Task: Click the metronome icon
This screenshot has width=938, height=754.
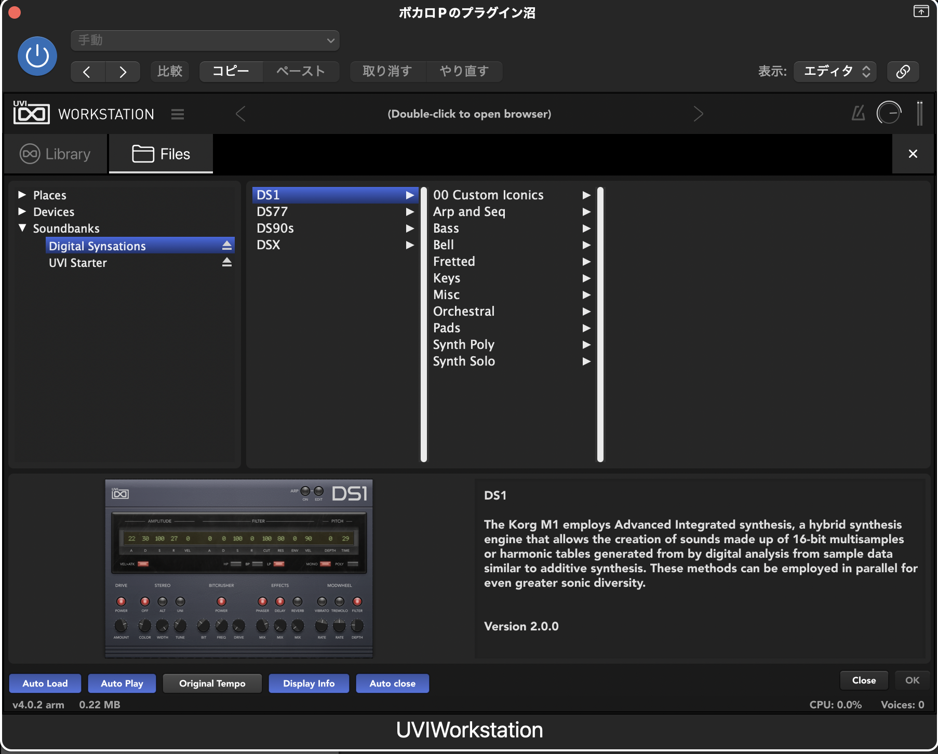Action: pos(858,113)
